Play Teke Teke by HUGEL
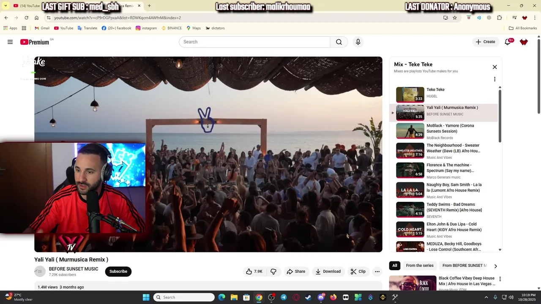541x304 pixels. [444, 95]
